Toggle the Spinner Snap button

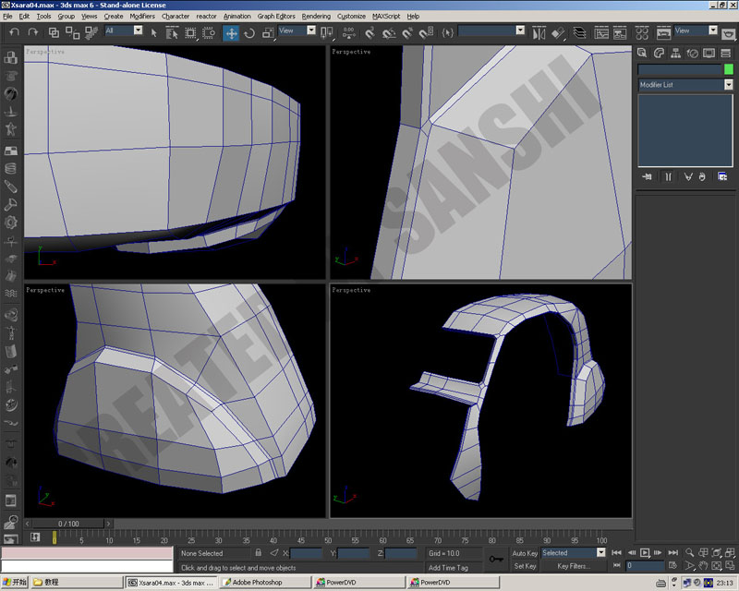(426, 33)
